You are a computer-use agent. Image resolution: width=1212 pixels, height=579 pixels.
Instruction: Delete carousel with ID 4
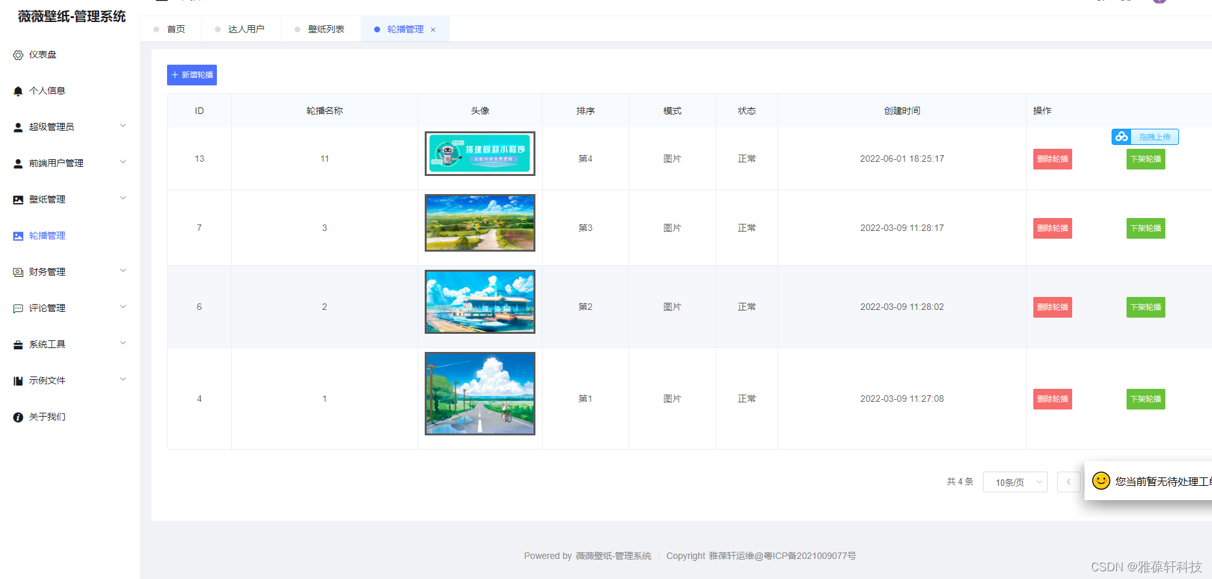click(1052, 399)
